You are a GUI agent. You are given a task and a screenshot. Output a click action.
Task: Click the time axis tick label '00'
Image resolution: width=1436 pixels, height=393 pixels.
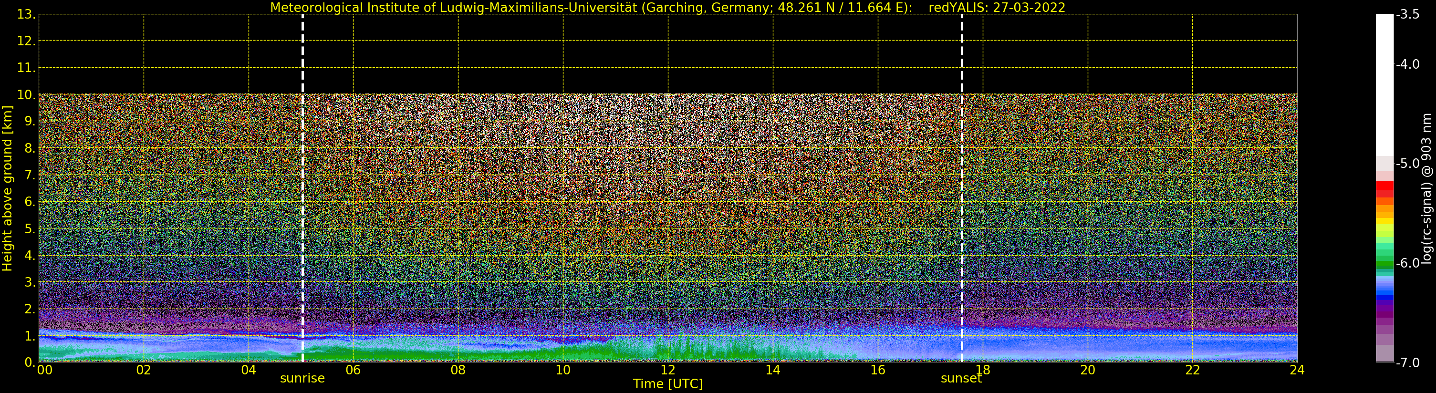(44, 370)
